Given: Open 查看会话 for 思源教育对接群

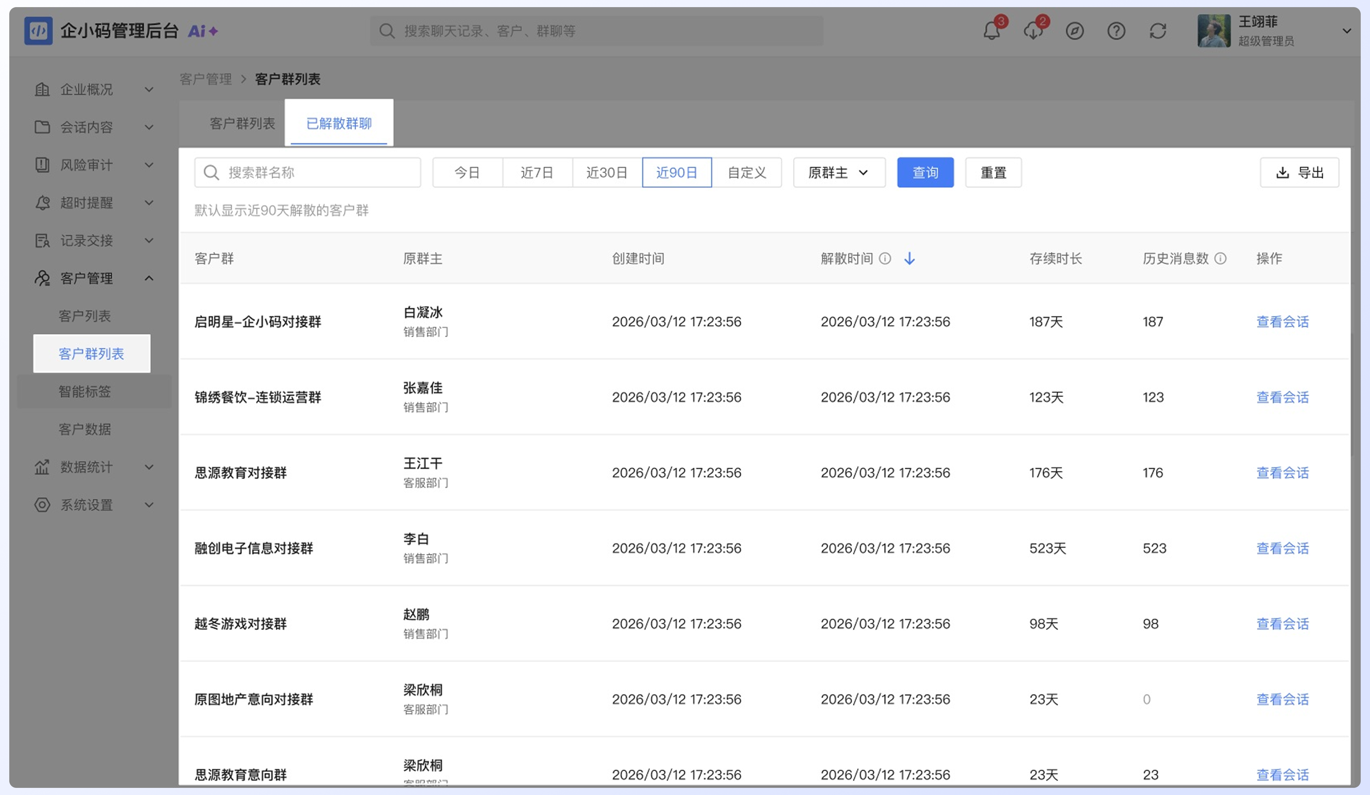Looking at the screenshot, I should (x=1283, y=473).
